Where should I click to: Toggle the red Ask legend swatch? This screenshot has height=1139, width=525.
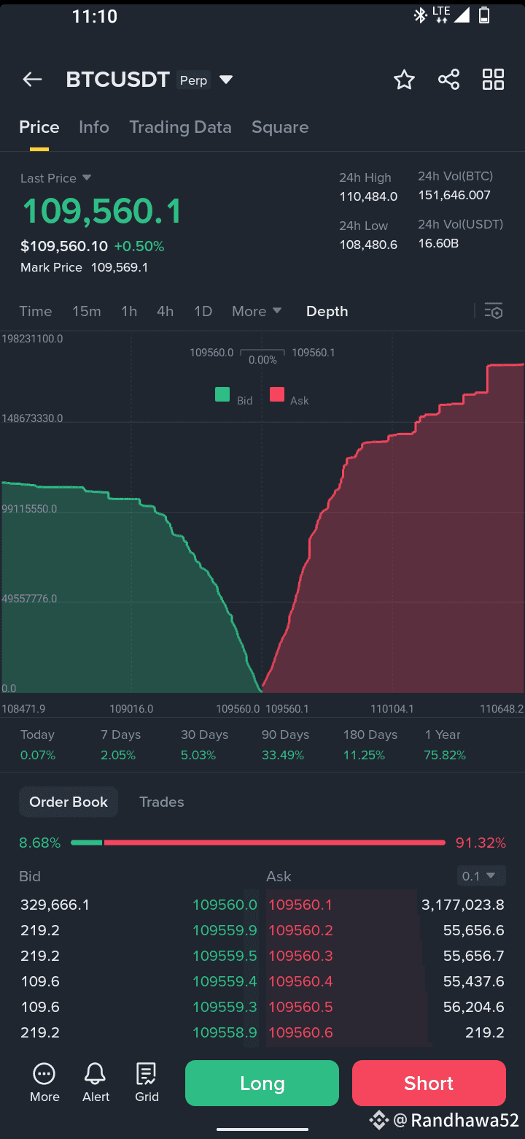277,395
